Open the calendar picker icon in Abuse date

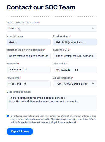pos(76,70)
